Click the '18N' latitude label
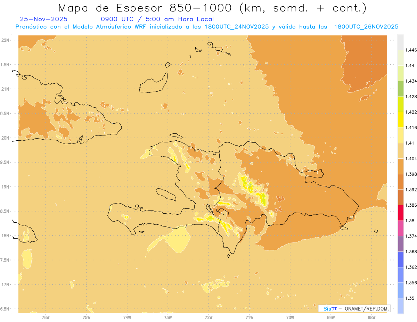Image resolution: width=417 pixels, height=322 pixels. [5, 236]
